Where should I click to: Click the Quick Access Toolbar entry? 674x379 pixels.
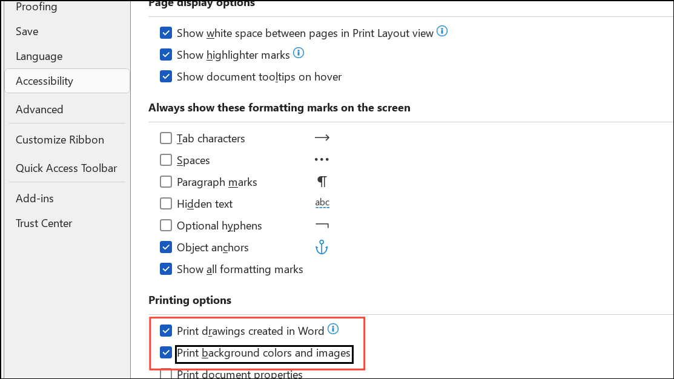[x=66, y=168]
